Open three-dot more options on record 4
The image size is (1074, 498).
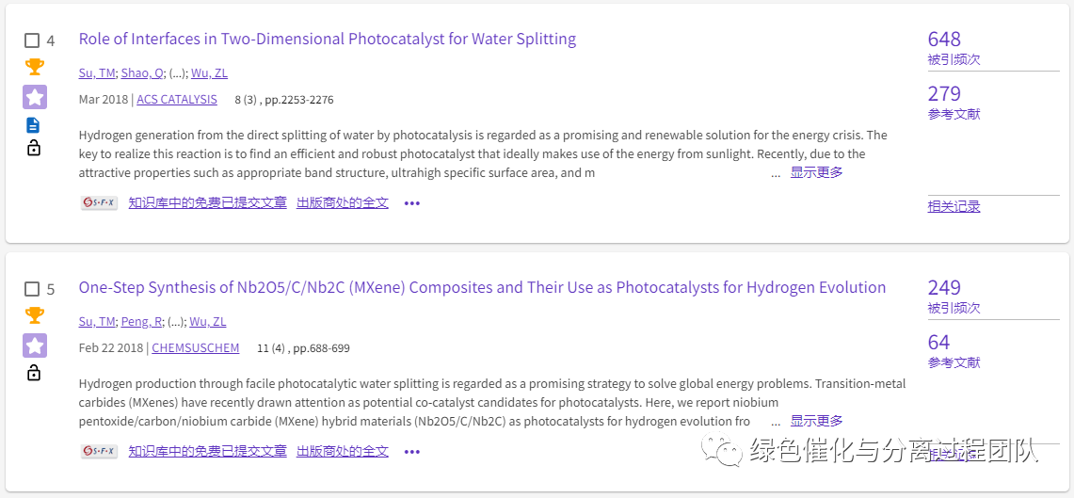pyautogui.click(x=411, y=203)
